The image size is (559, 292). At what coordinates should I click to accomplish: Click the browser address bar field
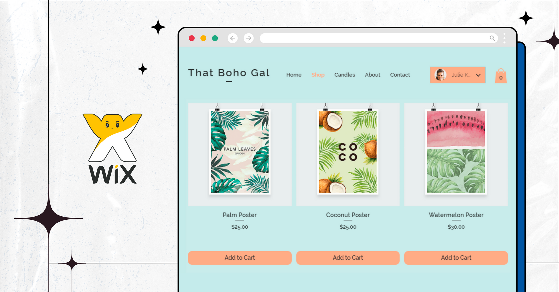click(379, 38)
